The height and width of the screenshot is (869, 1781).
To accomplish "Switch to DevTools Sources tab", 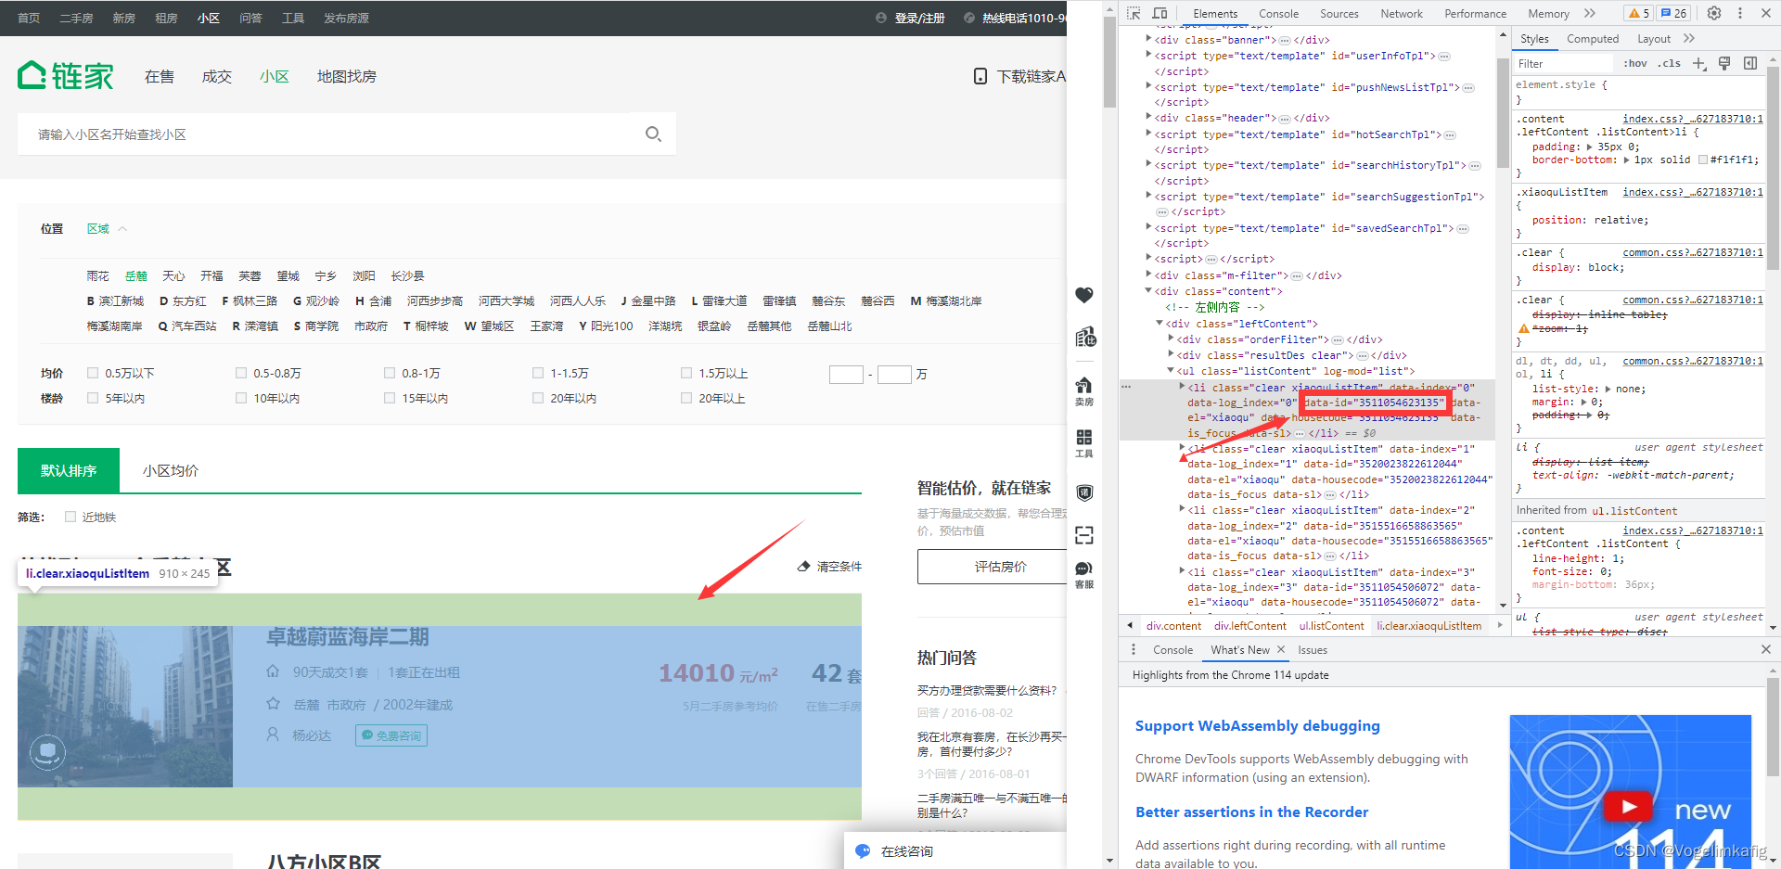I will (x=1339, y=13).
